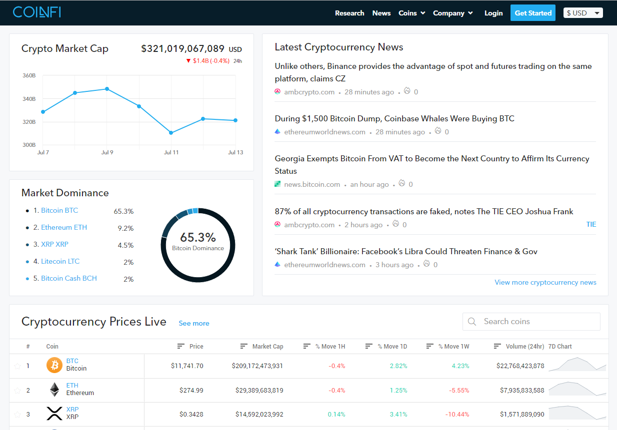Image resolution: width=617 pixels, height=430 pixels.
Task: Click the sort icon beside % Move 1W
Action: tap(430, 346)
